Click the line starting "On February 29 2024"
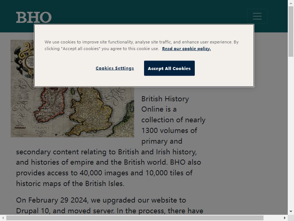This screenshot has width=294, height=221. (x=101, y=200)
